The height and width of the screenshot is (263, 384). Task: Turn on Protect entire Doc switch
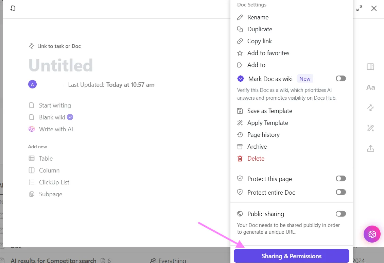tap(341, 192)
